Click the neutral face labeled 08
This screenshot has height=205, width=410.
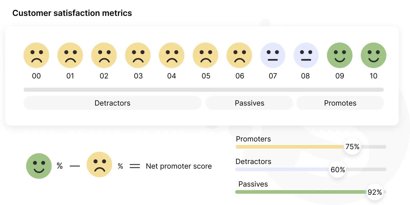[x=306, y=55]
